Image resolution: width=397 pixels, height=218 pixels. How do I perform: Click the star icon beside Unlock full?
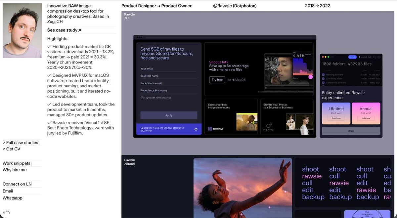click(375, 57)
